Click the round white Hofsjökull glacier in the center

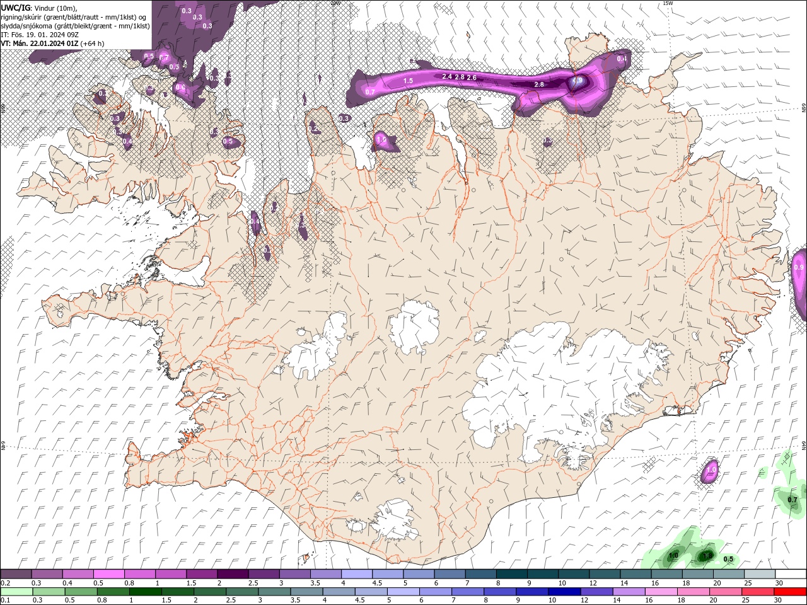(x=414, y=326)
